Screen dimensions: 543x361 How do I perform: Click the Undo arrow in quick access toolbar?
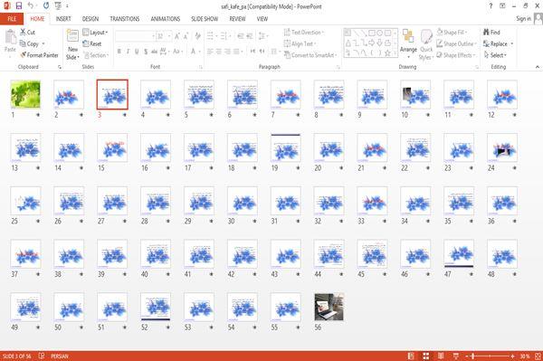coord(31,6)
